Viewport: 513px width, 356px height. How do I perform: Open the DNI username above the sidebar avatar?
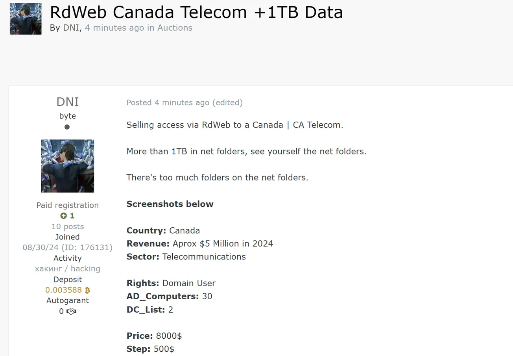pyautogui.click(x=68, y=102)
